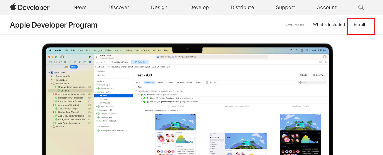This screenshot has width=383, height=155.
Task: Open Xcode Source Control menu
Action: coord(142,50)
